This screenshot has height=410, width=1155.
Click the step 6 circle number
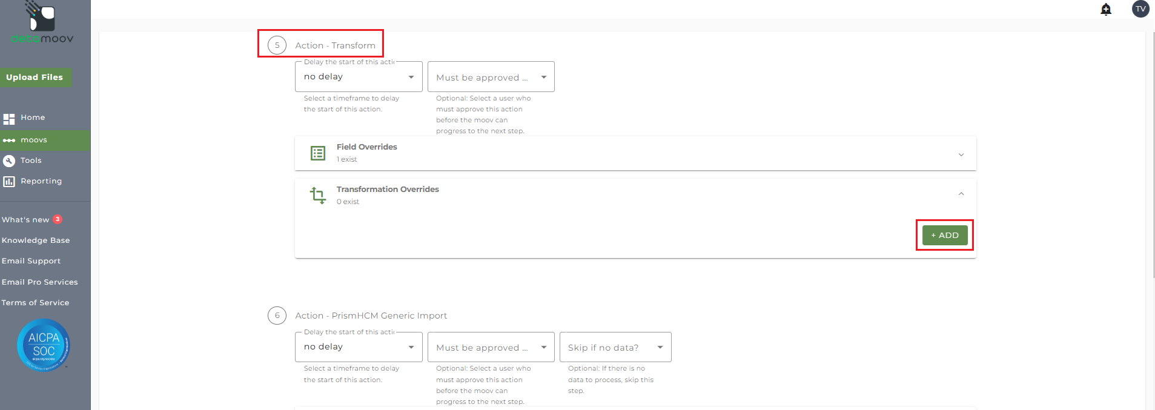click(277, 316)
